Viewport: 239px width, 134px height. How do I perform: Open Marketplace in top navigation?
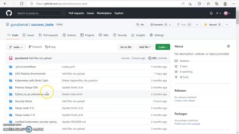(104, 13)
